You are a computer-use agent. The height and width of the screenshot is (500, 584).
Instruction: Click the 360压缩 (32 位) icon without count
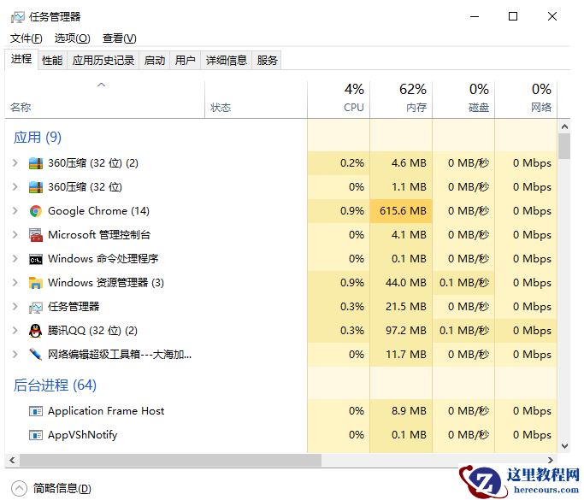36,187
